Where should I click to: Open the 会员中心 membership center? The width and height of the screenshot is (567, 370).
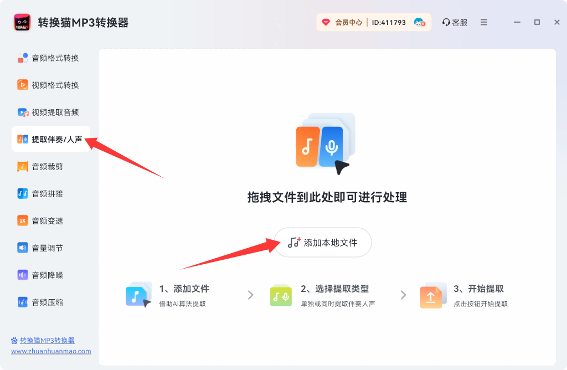click(346, 22)
